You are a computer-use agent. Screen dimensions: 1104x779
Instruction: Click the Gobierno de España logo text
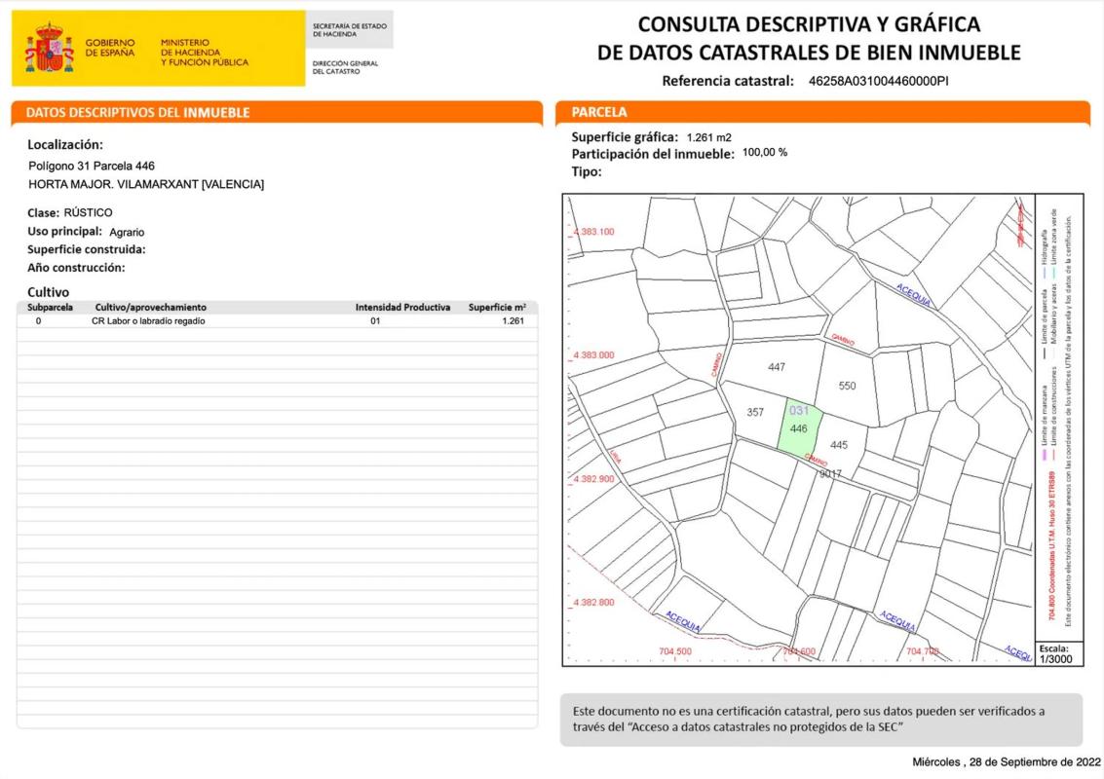coord(109,48)
